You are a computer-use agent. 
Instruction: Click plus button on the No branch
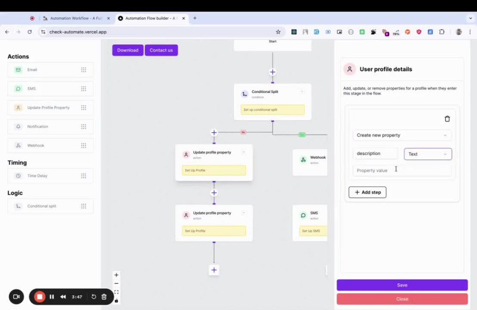(x=214, y=133)
